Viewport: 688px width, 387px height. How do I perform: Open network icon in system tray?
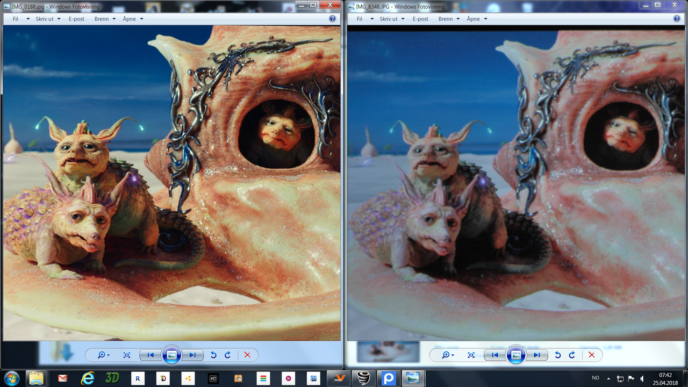[x=620, y=378]
